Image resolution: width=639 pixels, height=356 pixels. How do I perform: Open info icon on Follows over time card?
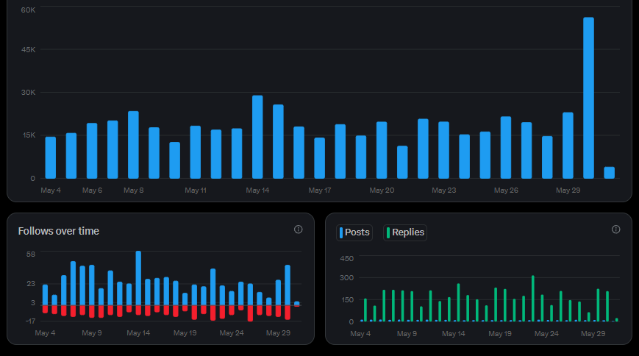[x=299, y=229]
